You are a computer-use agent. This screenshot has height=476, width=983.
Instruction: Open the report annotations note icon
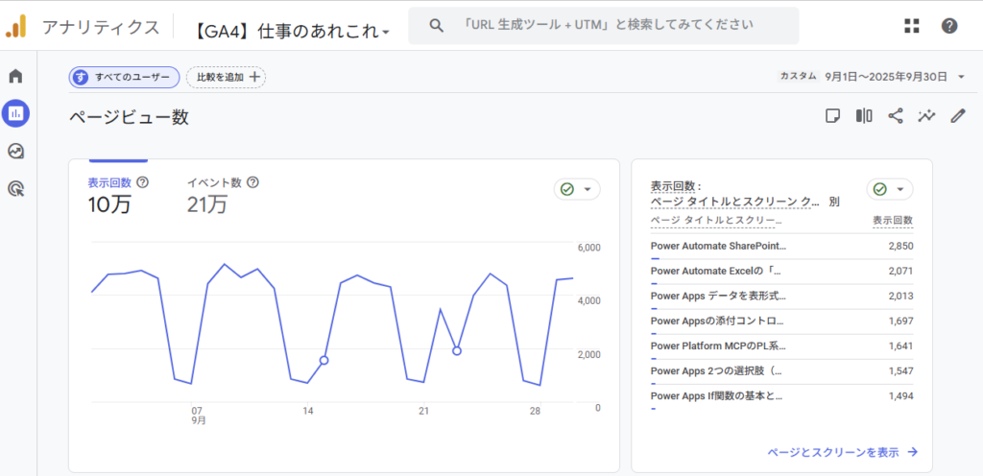pyautogui.click(x=833, y=116)
